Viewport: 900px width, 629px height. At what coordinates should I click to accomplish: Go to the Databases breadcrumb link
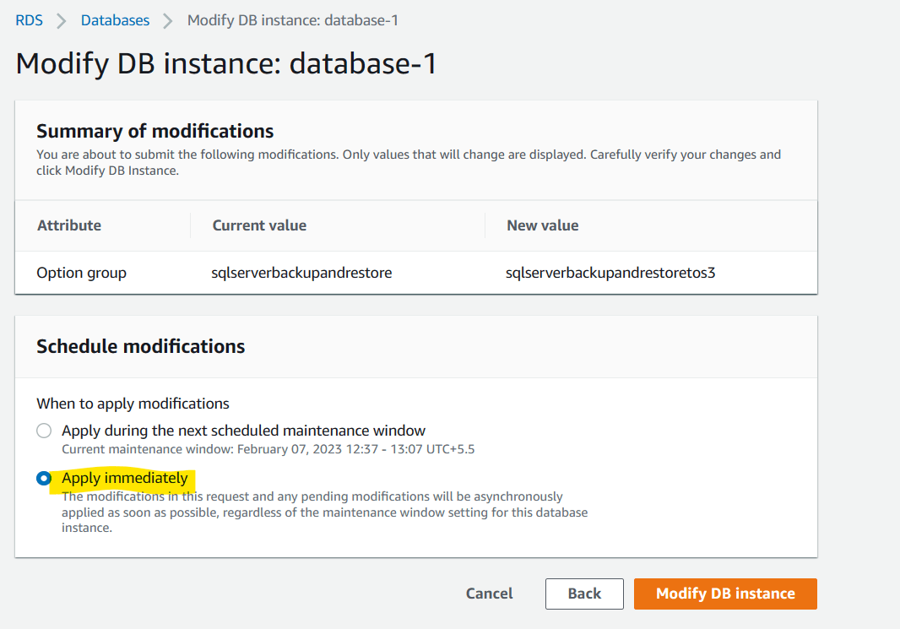pos(115,20)
